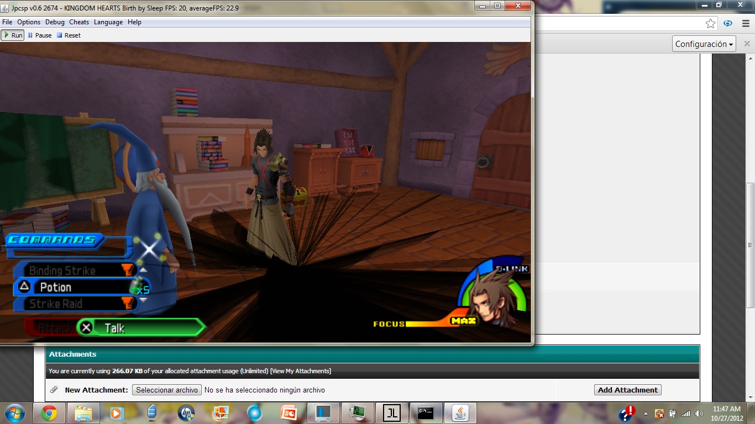Viewport: 755px width, 424px height.
Task: Open the Language menu in Jpcsp
Action: point(108,22)
